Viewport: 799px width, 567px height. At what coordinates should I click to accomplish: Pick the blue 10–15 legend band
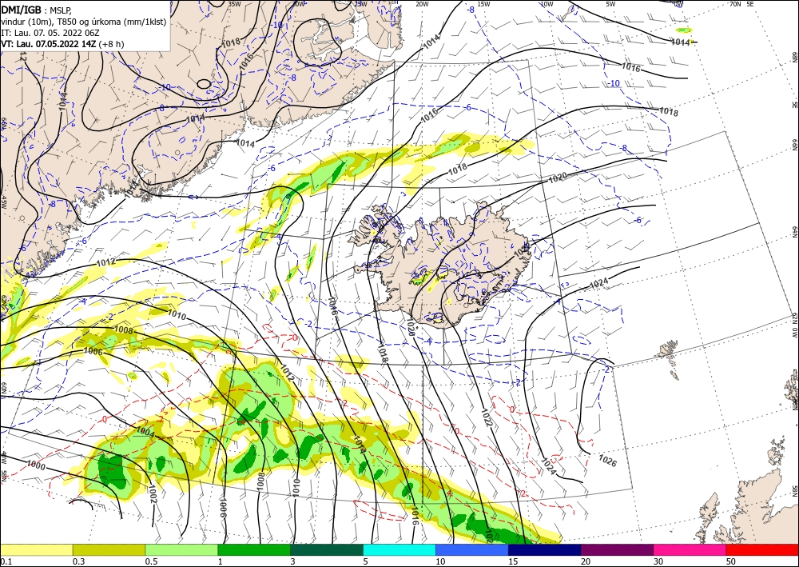pos(472,549)
